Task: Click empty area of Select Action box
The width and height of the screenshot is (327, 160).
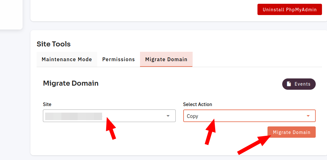Action: [x=250, y=116]
